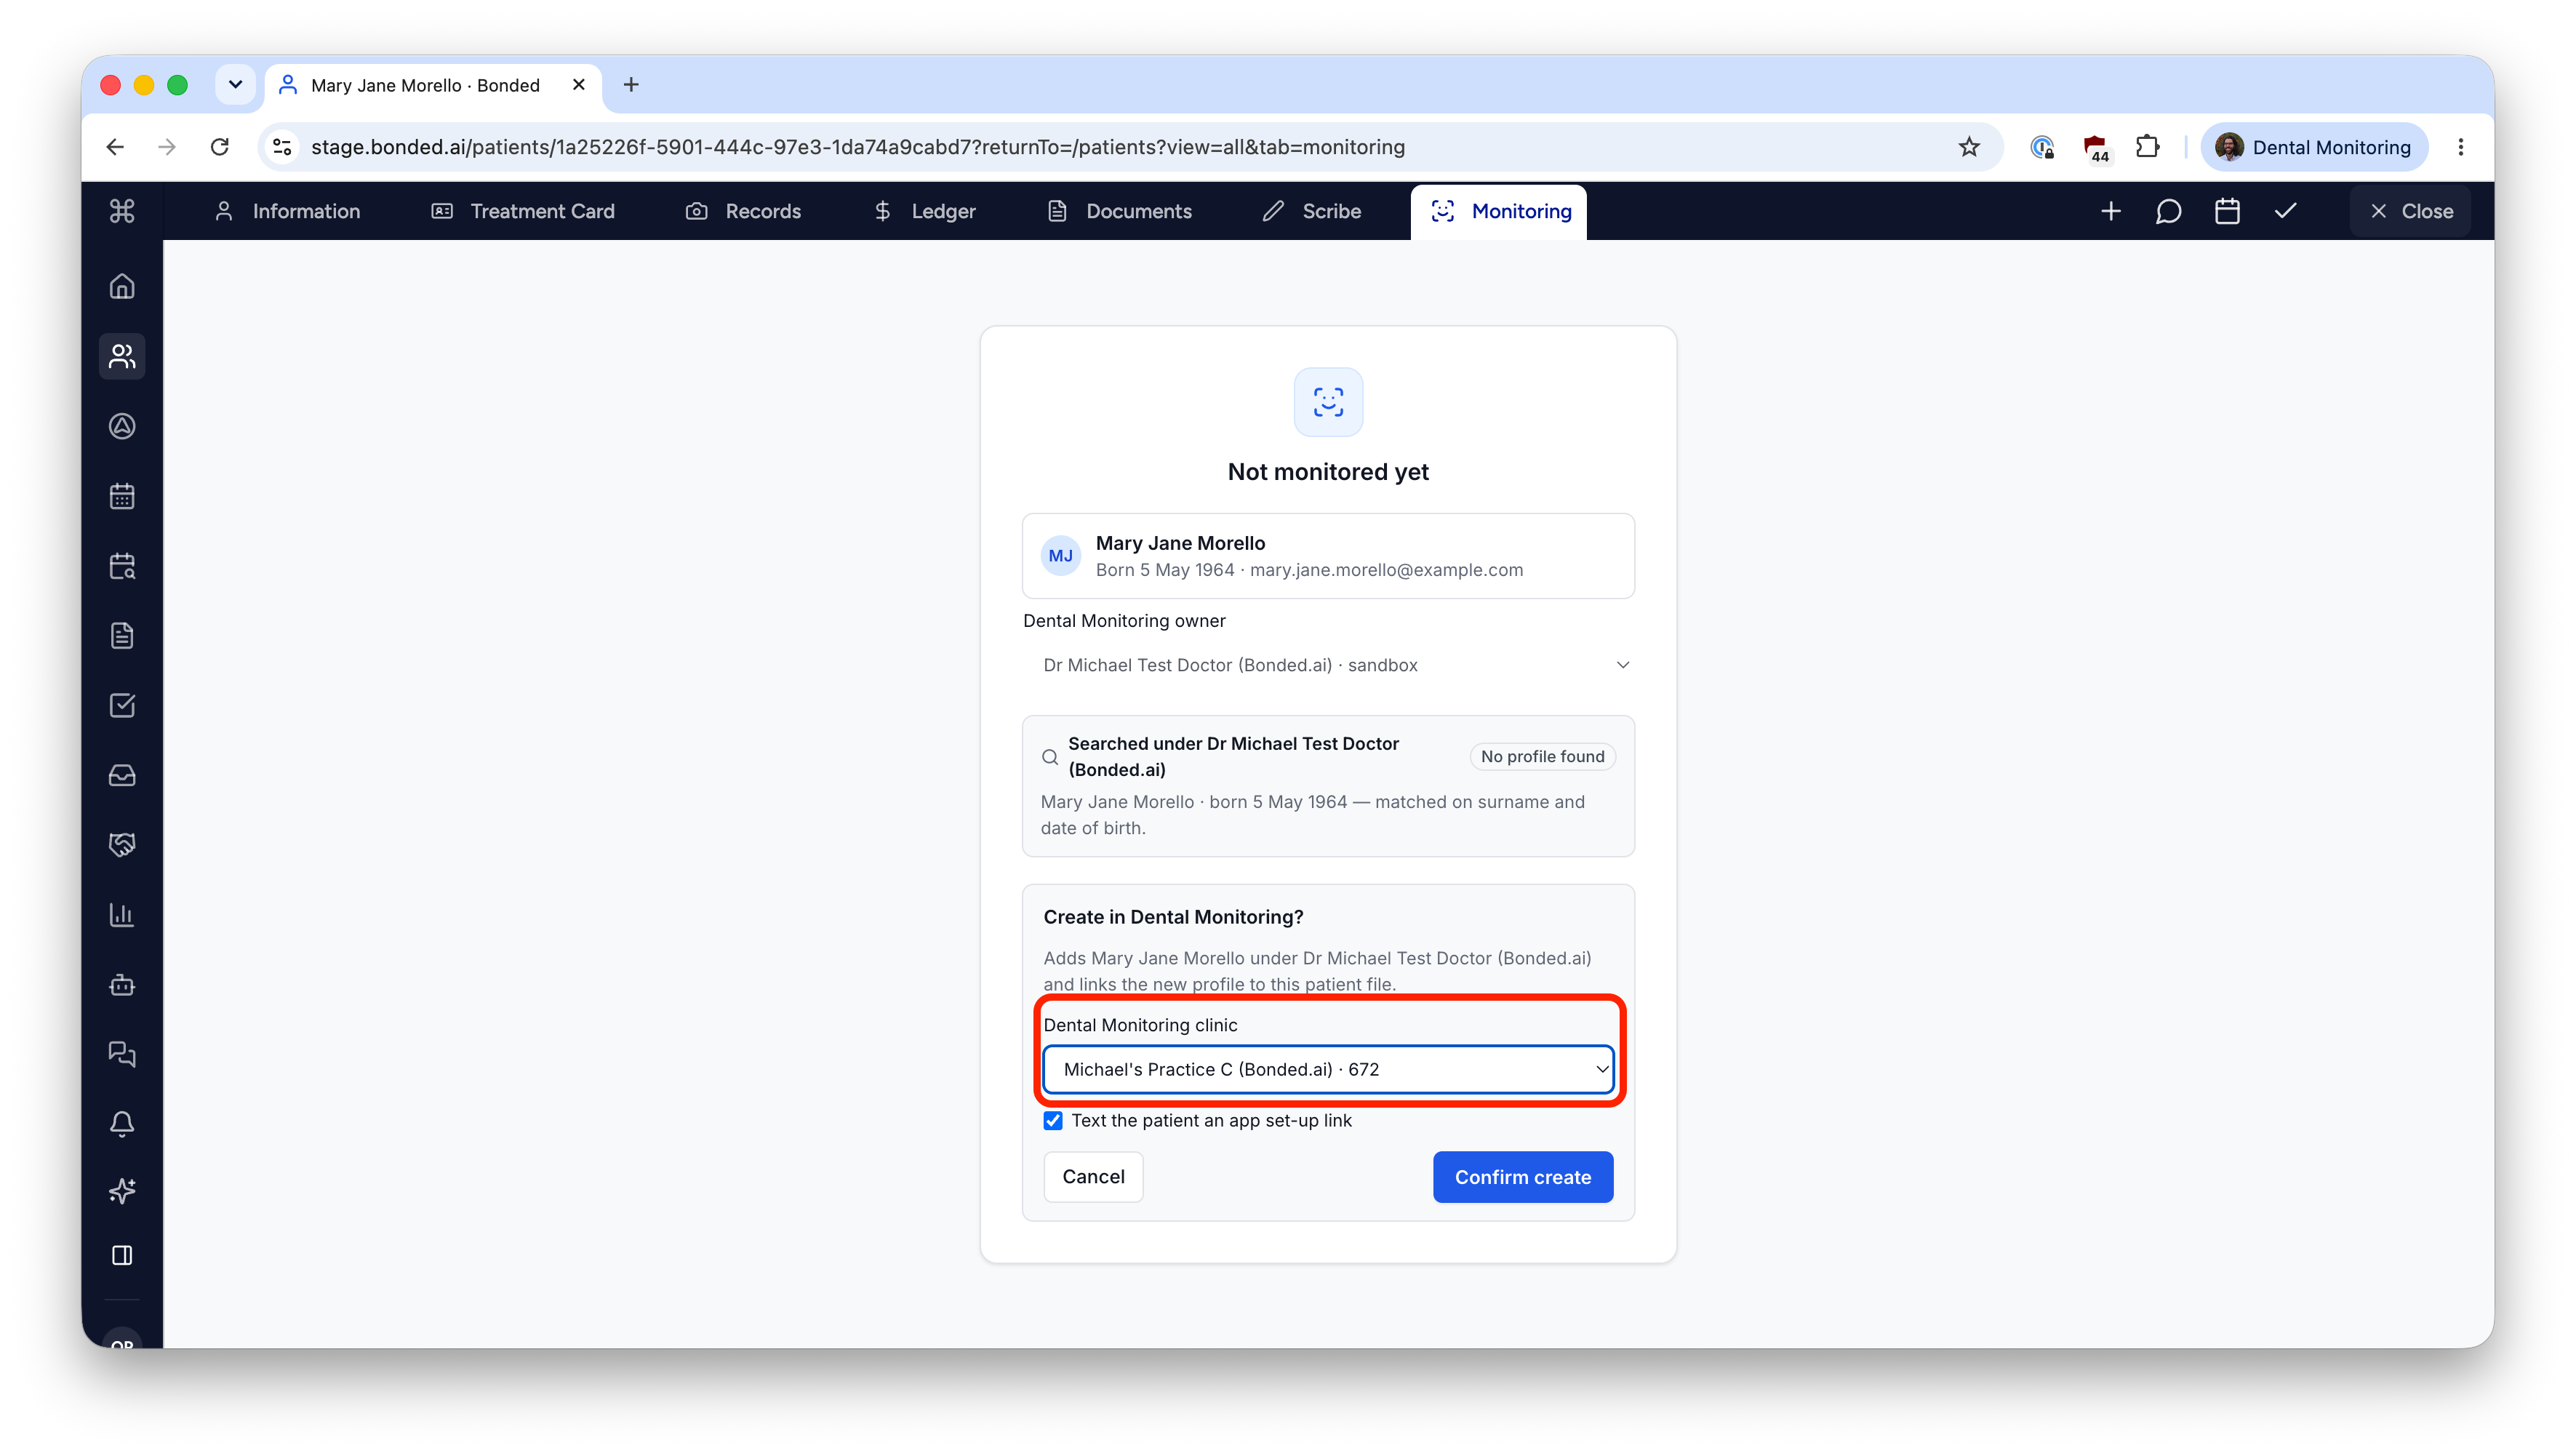This screenshot has width=2576, height=1456.
Task: Click the plus add icon in top bar
Action: tap(2111, 211)
